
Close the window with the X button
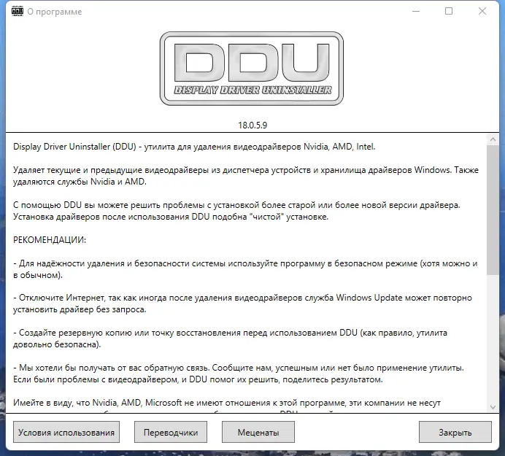(x=482, y=11)
